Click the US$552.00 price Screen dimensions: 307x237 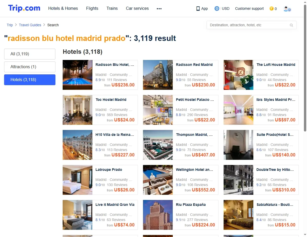tap(204, 190)
